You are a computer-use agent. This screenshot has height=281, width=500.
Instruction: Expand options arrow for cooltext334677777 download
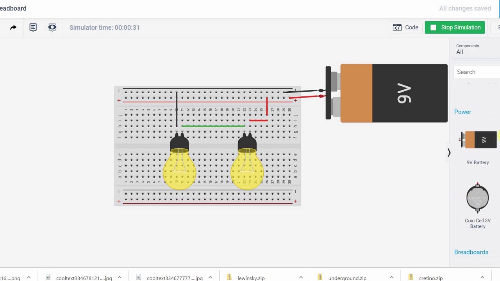(x=210, y=277)
